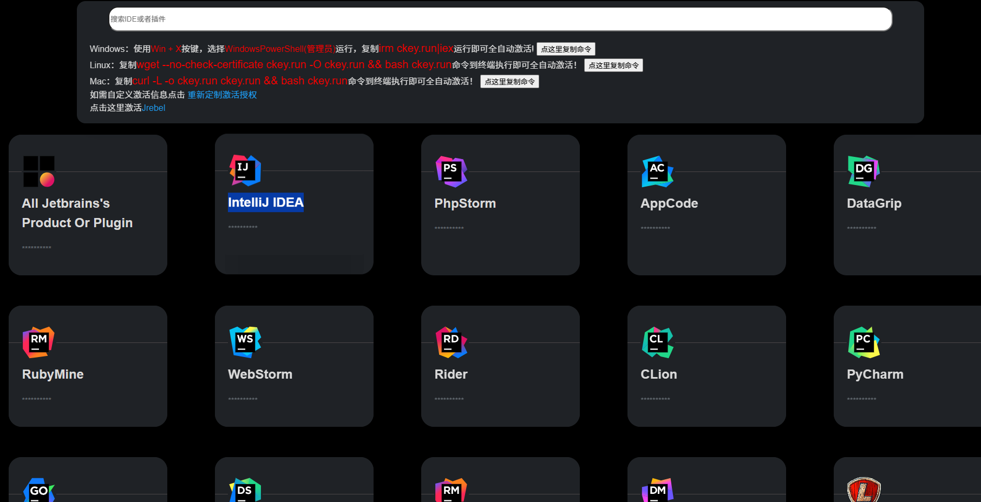981x502 pixels.
Task: Click the red 'Win + X' shortcut text
Action: click(166, 49)
